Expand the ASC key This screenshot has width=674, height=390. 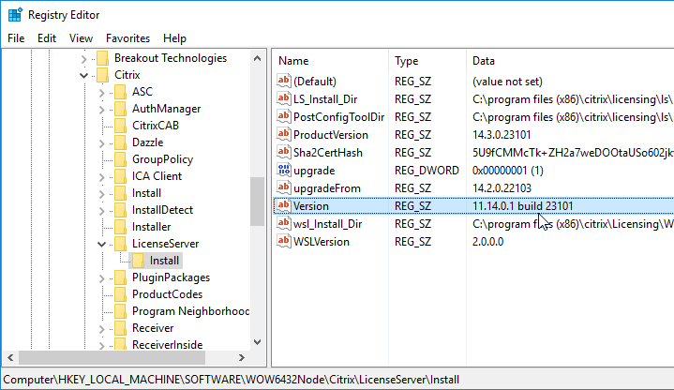(101, 93)
